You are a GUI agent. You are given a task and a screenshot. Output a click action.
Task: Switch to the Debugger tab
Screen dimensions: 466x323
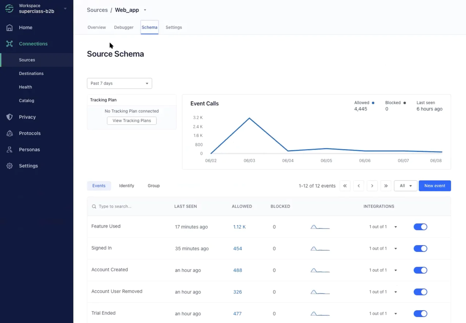point(124,27)
